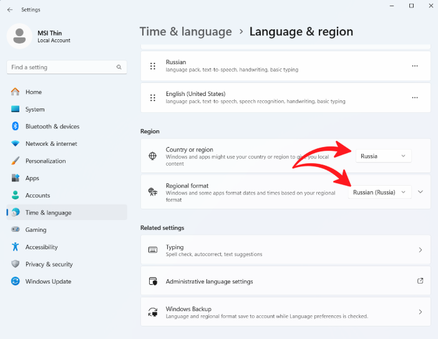Open options menu for English (United States)
This screenshot has width=438, height=339.
pyautogui.click(x=415, y=98)
